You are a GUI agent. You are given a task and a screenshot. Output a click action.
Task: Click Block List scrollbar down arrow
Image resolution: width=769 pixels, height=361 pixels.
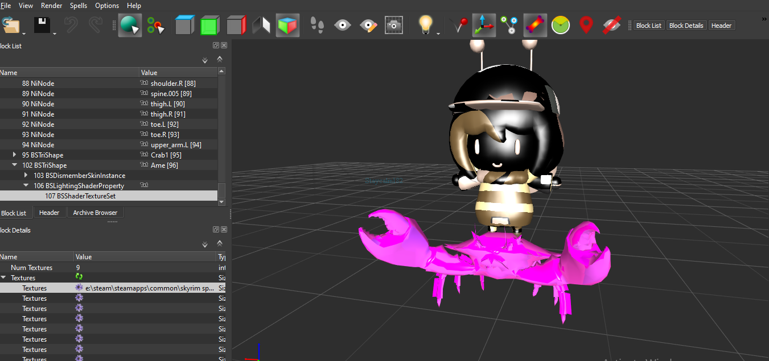point(221,202)
